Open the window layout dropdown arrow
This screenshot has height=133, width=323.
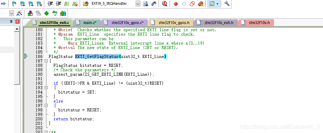pos(218,4)
